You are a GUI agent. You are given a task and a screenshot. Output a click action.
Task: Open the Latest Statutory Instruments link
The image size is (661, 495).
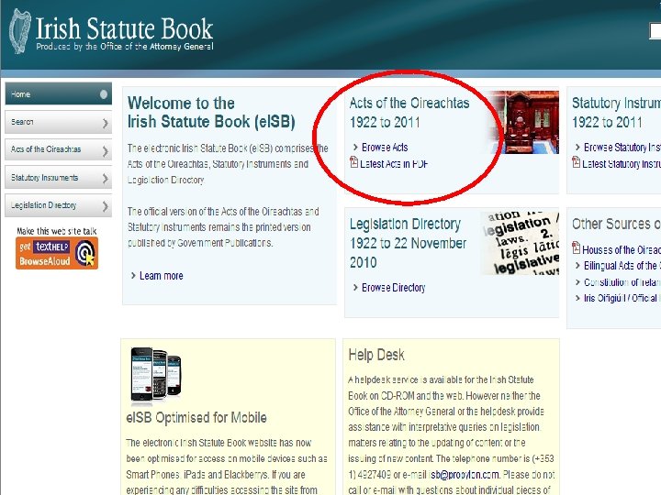coord(622,164)
